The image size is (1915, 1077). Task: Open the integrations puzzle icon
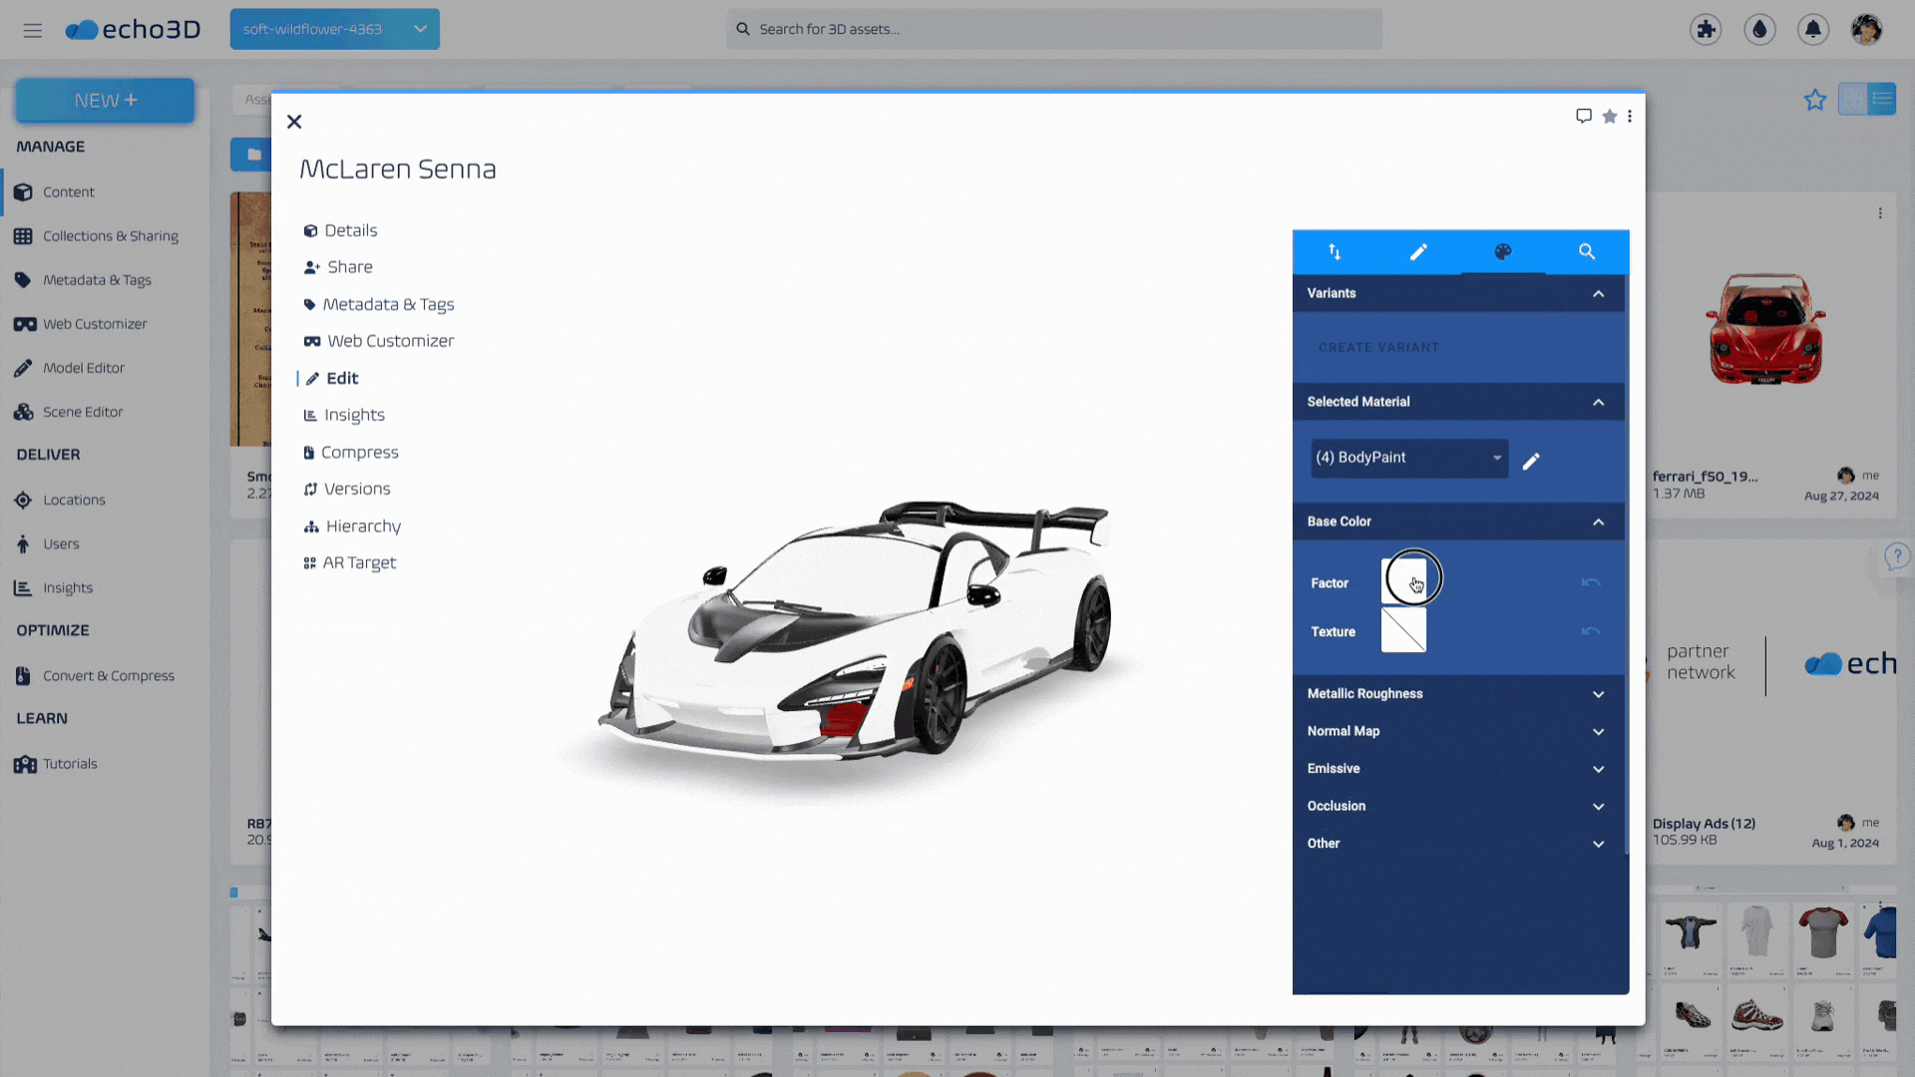coord(1706,29)
